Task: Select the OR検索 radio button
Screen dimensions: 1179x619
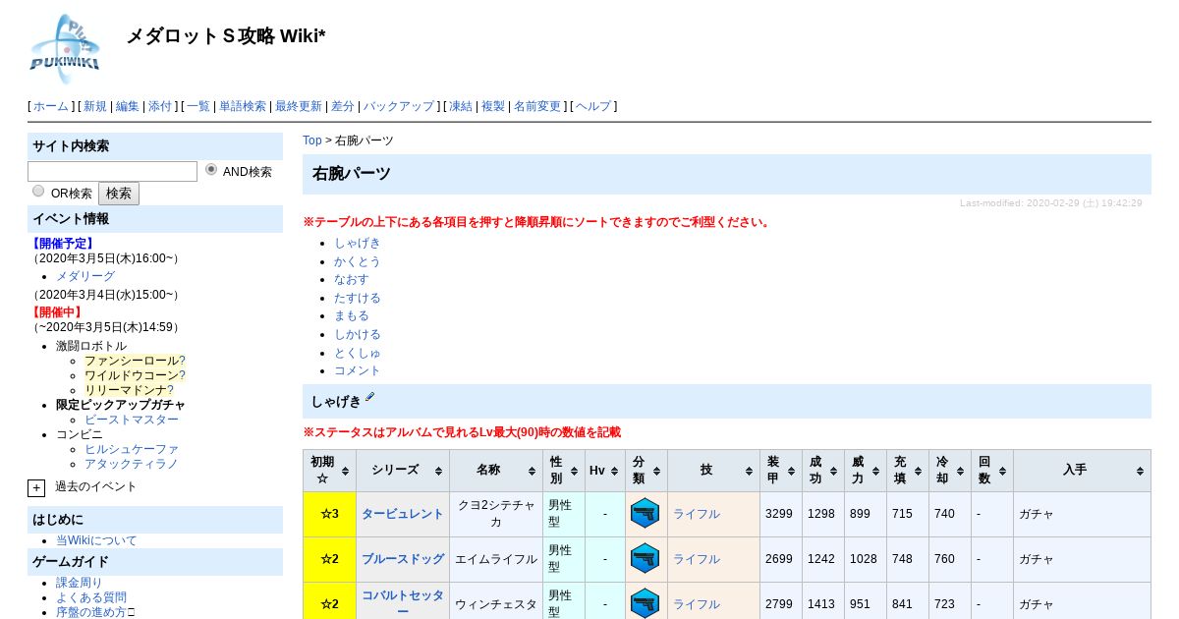Action: (x=38, y=192)
